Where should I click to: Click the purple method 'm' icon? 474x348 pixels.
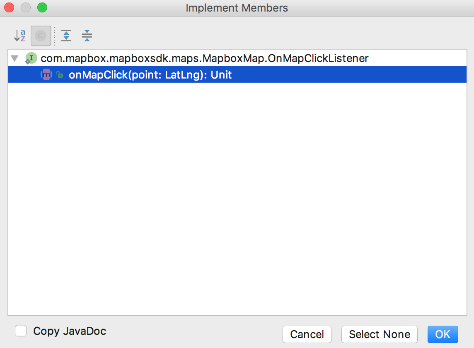(x=46, y=74)
